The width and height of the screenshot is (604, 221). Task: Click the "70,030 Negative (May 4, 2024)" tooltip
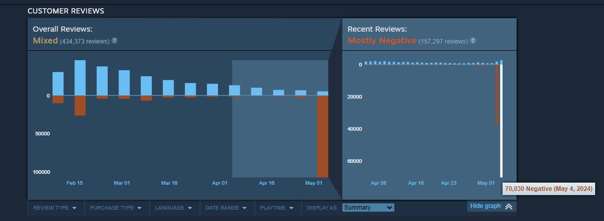(x=549, y=189)
